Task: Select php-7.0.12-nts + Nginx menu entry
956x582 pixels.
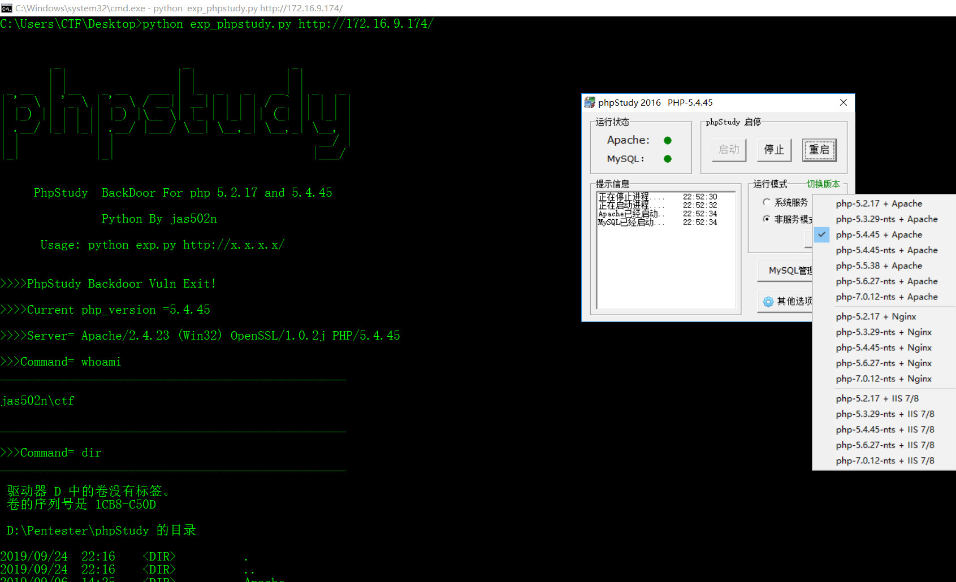Action: [x=884, y=379]
